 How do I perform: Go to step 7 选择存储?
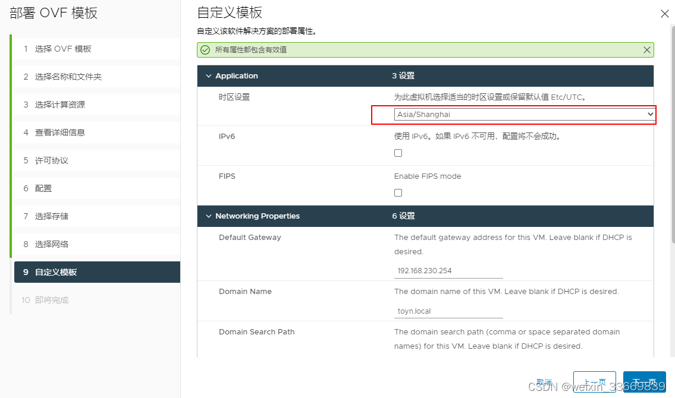coord(97,216)
